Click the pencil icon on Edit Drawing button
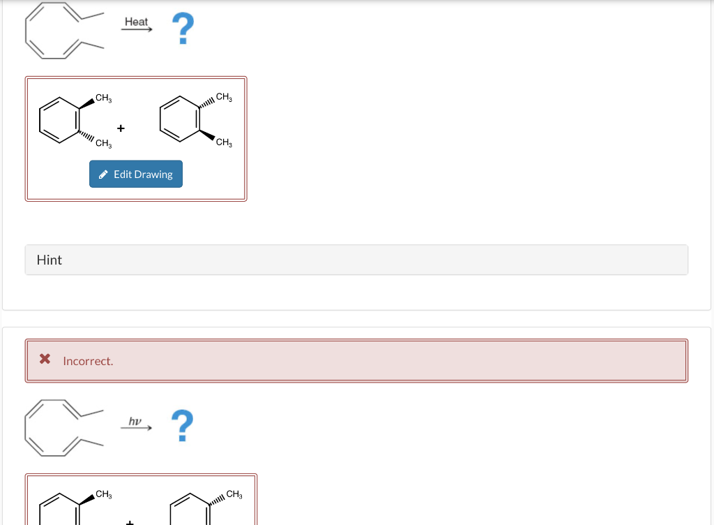Screen dimensions: 714x525 103,174
